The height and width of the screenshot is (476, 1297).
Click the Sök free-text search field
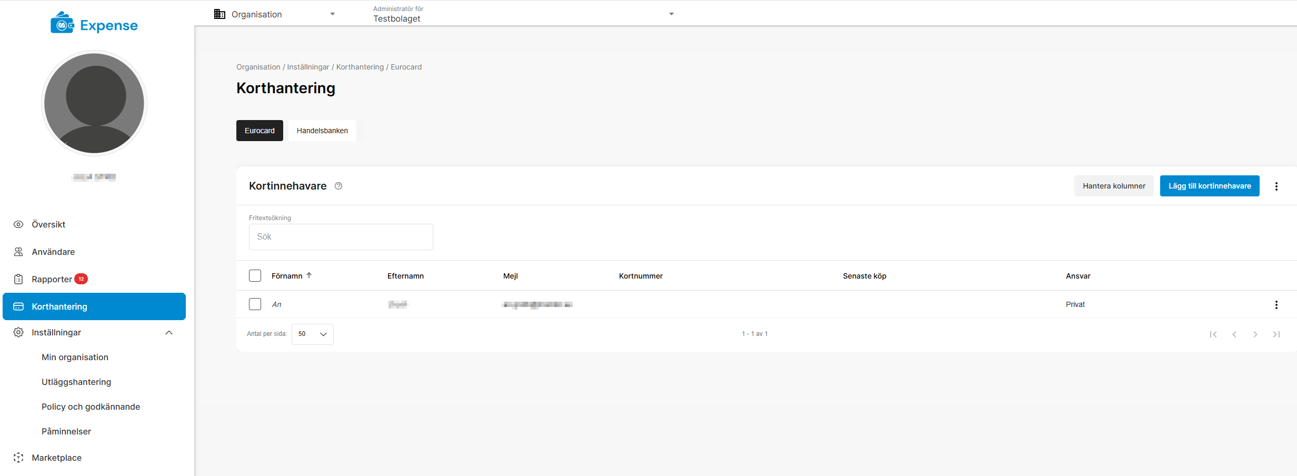point(341,237)
